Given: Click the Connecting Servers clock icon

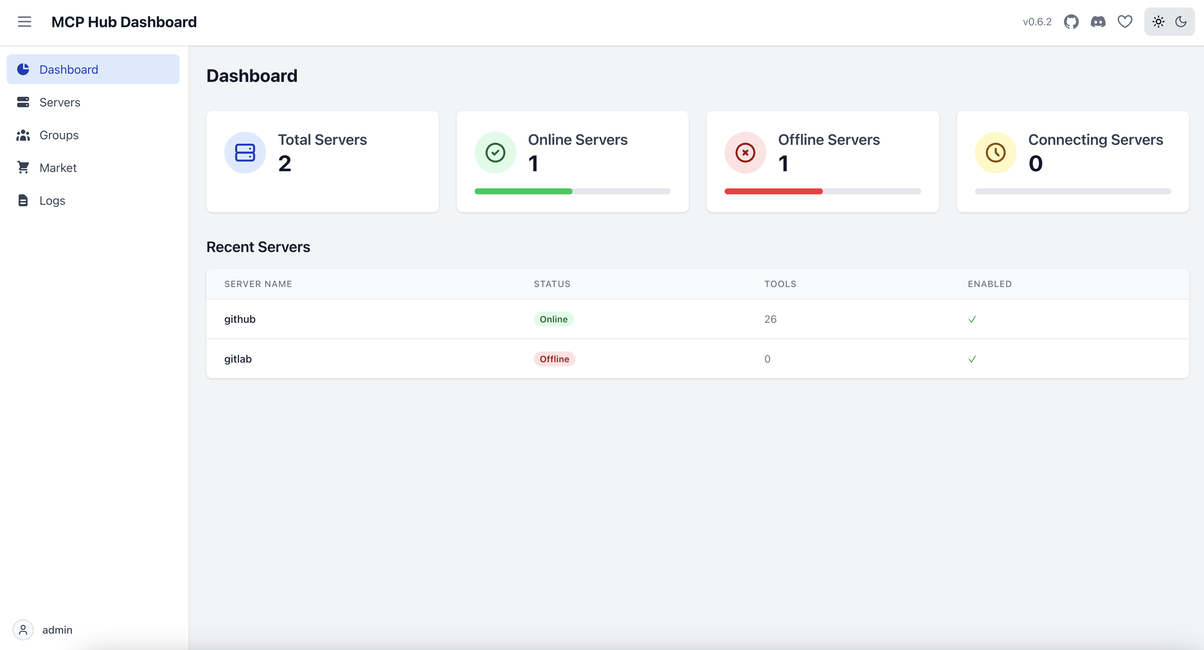Looking at the screenshot, I should (995, 153).
